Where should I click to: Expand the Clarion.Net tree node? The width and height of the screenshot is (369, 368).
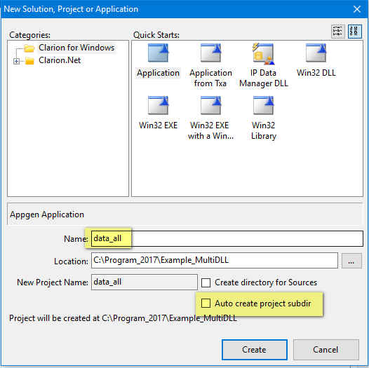pyautogui.click(x=16, y=62)
